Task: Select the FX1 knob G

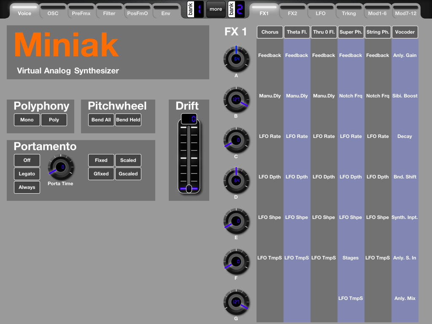Action: [x=236, y=302]
